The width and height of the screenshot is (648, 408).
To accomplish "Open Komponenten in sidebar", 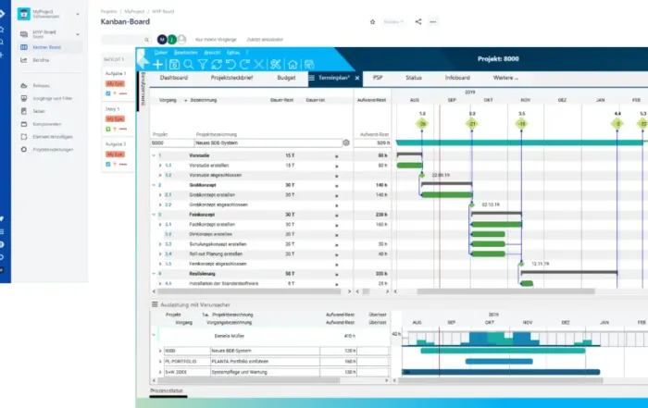I will tap(46, 124).
